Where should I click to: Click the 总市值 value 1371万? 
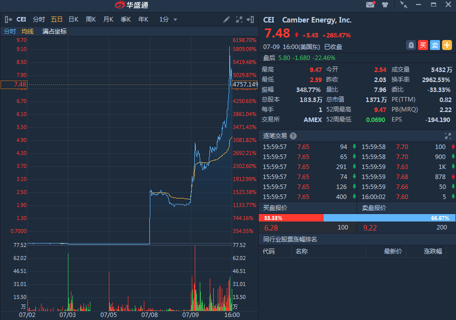[x=376, y=100]
